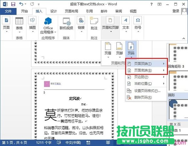Viewport: 188px width, 146px height.
Task: Click the 定风波 title in the document
Action: point(74,99)
